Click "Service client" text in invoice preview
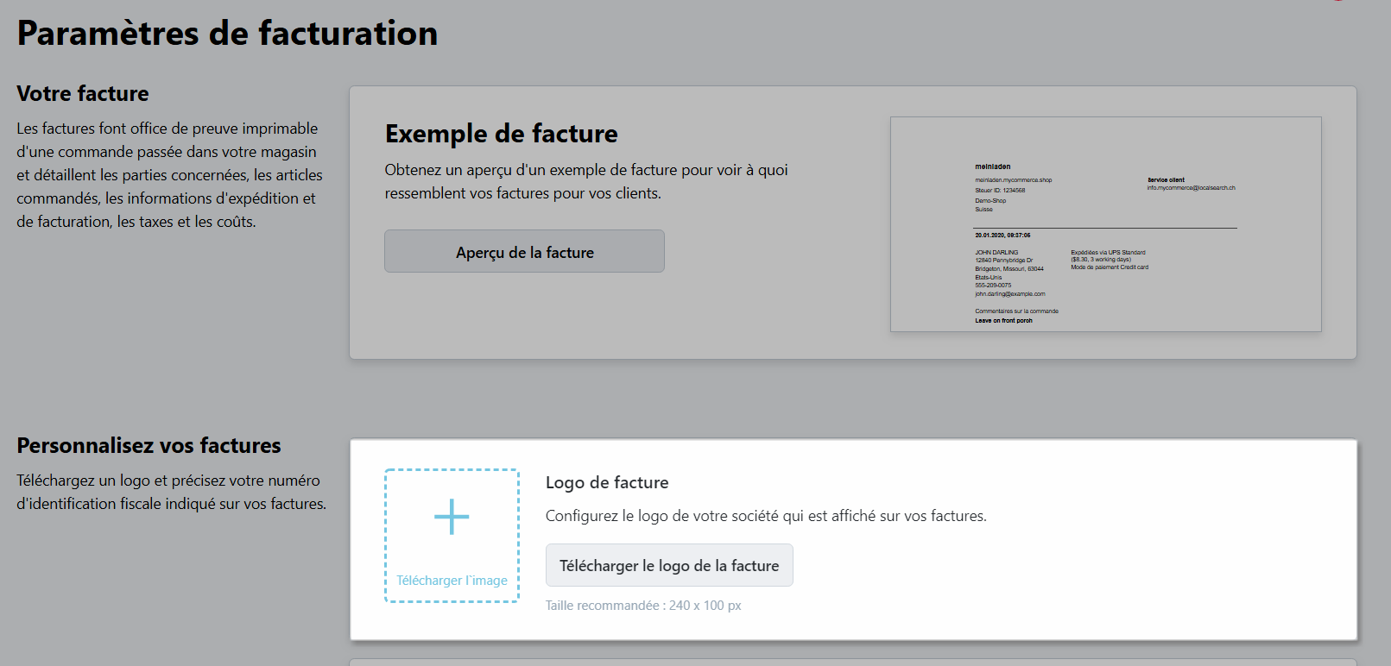 [x=1166, y=180]
